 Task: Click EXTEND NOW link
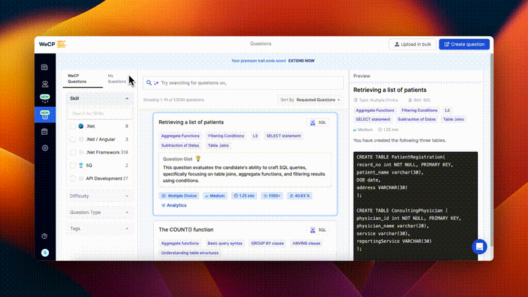(x=302, y=61)
